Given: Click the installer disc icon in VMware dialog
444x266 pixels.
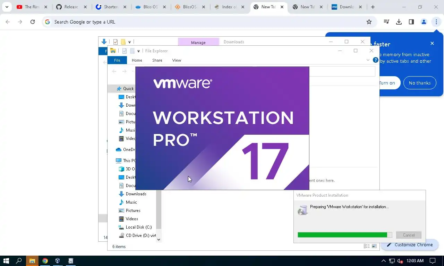Looking at the screenshot, I should click(302, 210).
